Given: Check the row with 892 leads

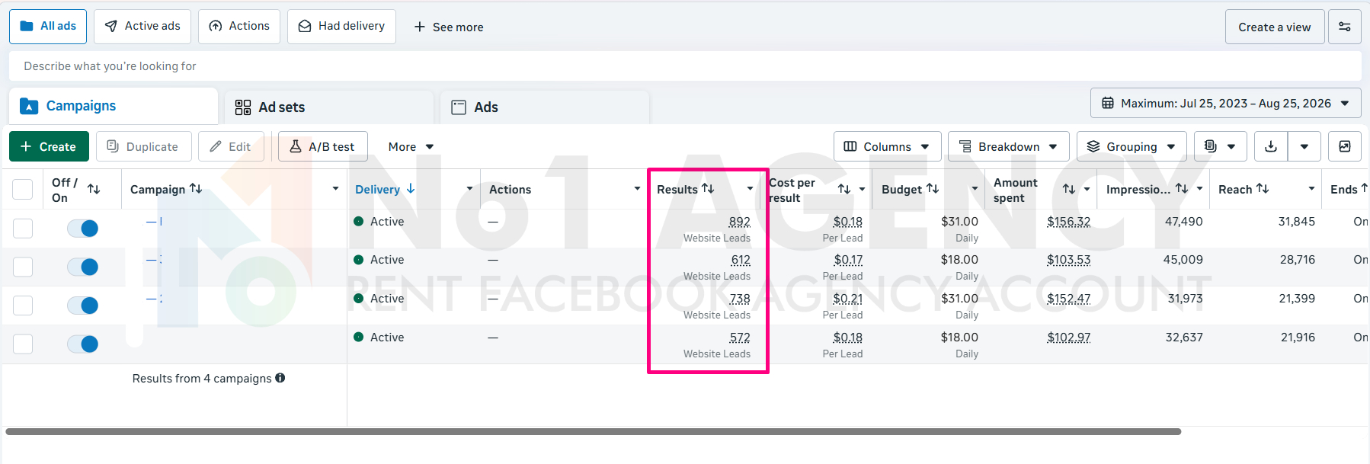Looking at the screenshot, I should (23, 228).
